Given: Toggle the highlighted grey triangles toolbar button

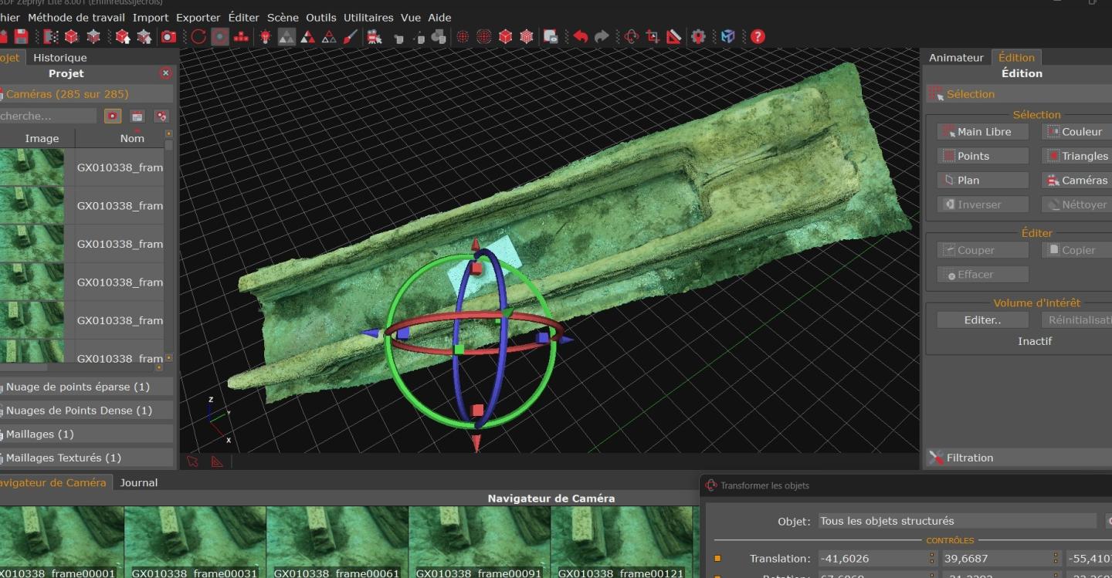Looking at the screenshot, I should coord(286,36).
